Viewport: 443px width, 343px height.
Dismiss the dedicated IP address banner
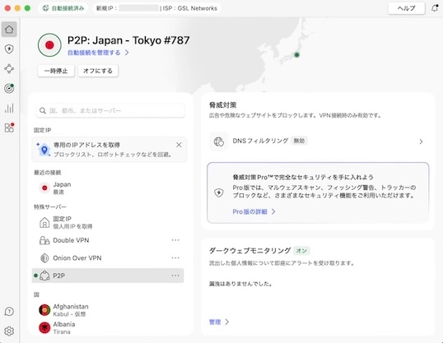179,145
